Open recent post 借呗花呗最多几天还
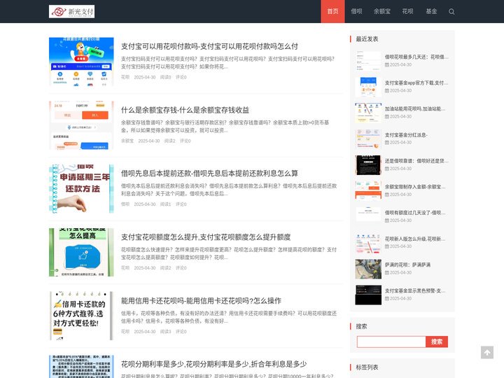This screenshot has width=504, height=378. coord(416,57)
